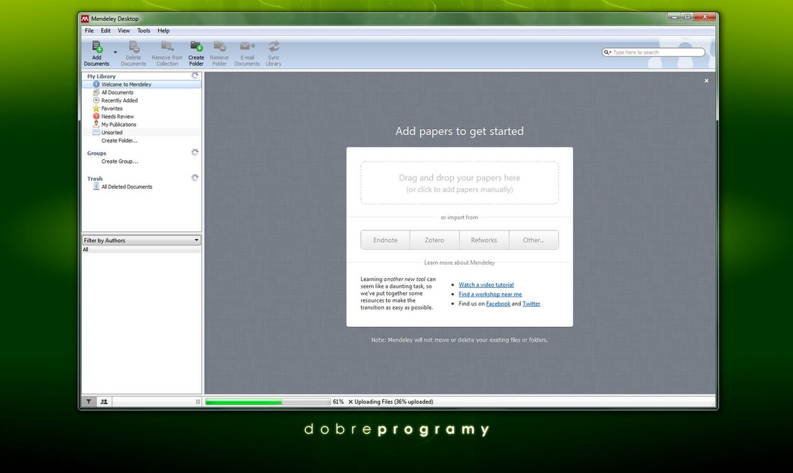Open the Edit menu
793x473 pixels.
pyautogui.click(x=106, y=30)
